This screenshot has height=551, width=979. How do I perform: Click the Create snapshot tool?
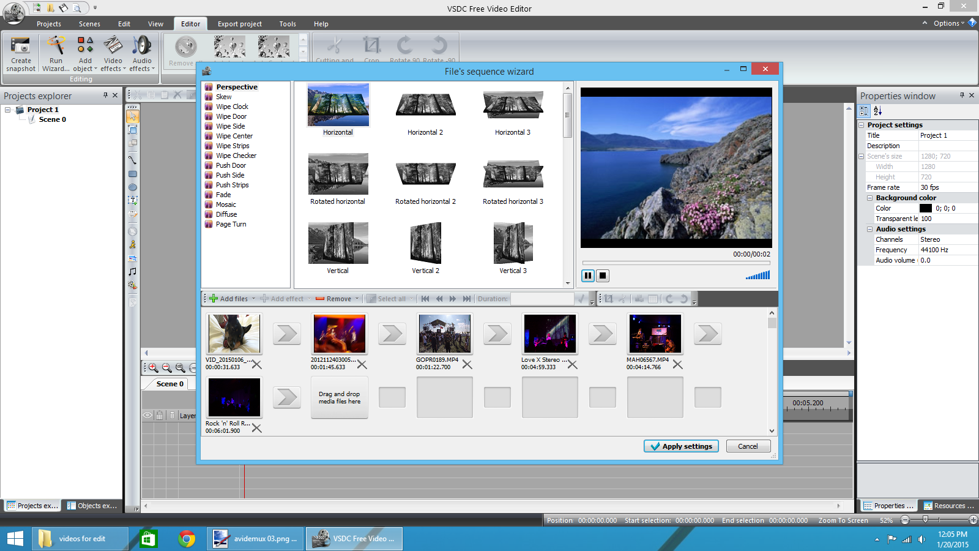pyautogui.click(x=20, y=54)
